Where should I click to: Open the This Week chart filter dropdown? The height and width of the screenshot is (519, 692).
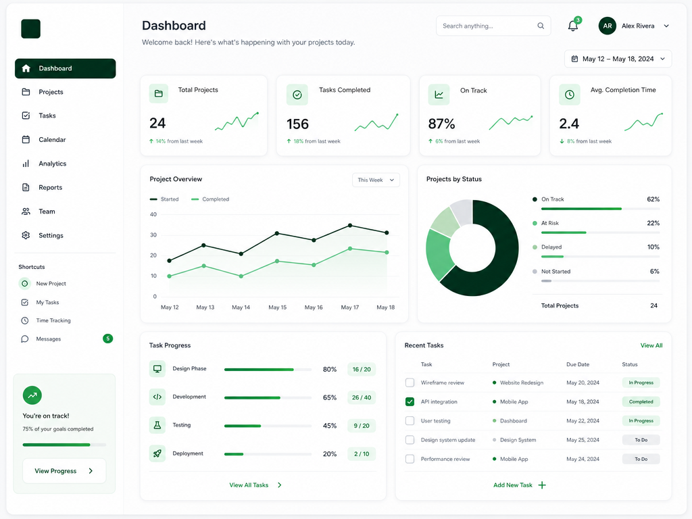point(376,180)
